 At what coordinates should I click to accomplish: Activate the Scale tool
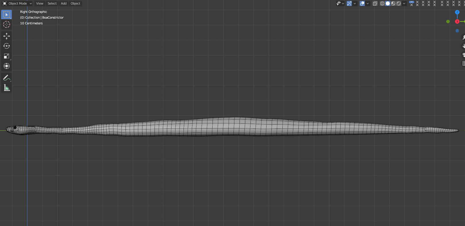[6, 56]
